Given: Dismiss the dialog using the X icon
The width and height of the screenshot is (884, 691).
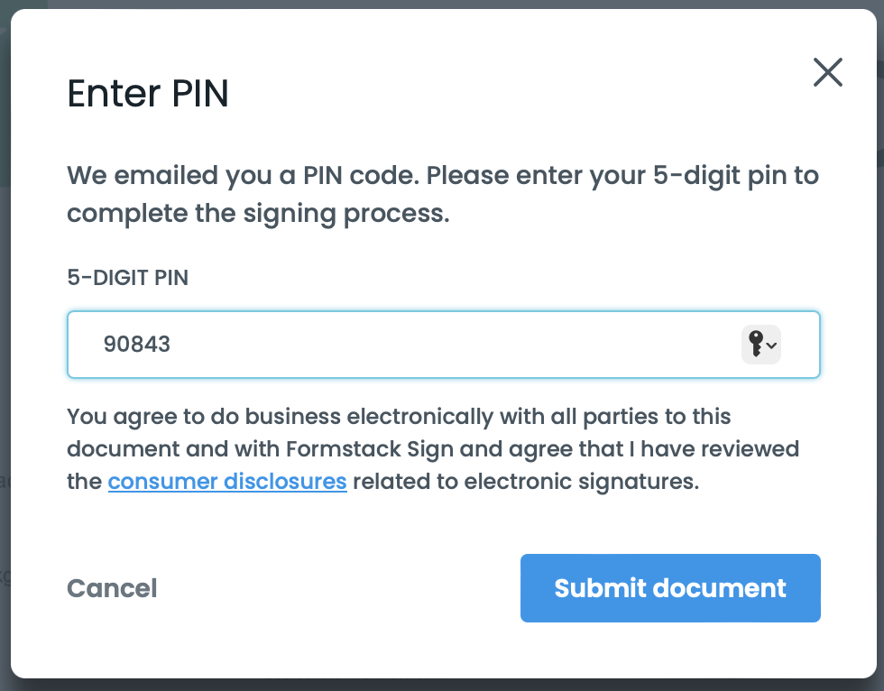Looking at the screenshot, I should [827, 72].
